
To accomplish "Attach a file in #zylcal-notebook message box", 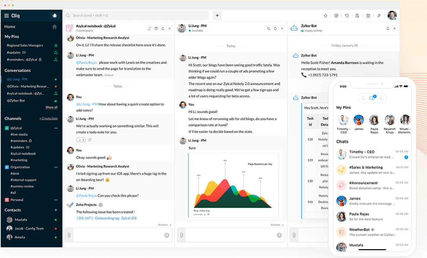I will click(x=69, y=235).
